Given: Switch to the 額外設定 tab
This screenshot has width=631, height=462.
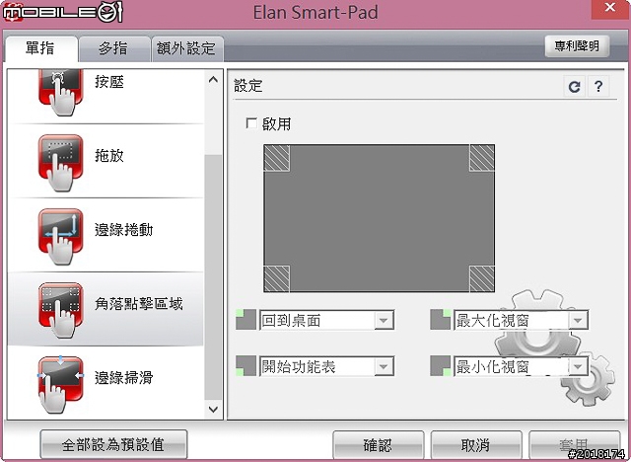Looking at the screenshot, I should click(x=186, y=48).
